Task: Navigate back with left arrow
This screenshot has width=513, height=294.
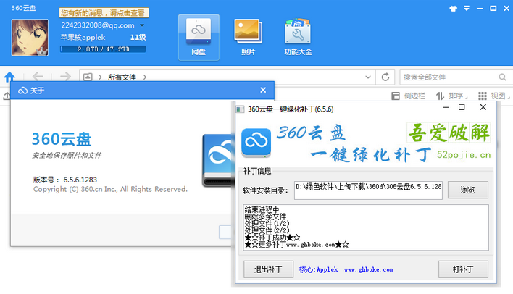Action: point(38,77)
